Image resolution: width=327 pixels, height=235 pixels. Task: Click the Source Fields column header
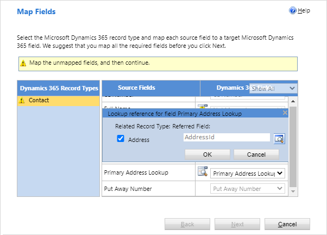click(136, 88)
